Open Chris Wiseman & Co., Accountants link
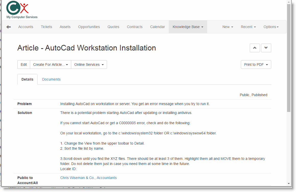The width and height of the screenshot is (296, 192). click(88, 178)
